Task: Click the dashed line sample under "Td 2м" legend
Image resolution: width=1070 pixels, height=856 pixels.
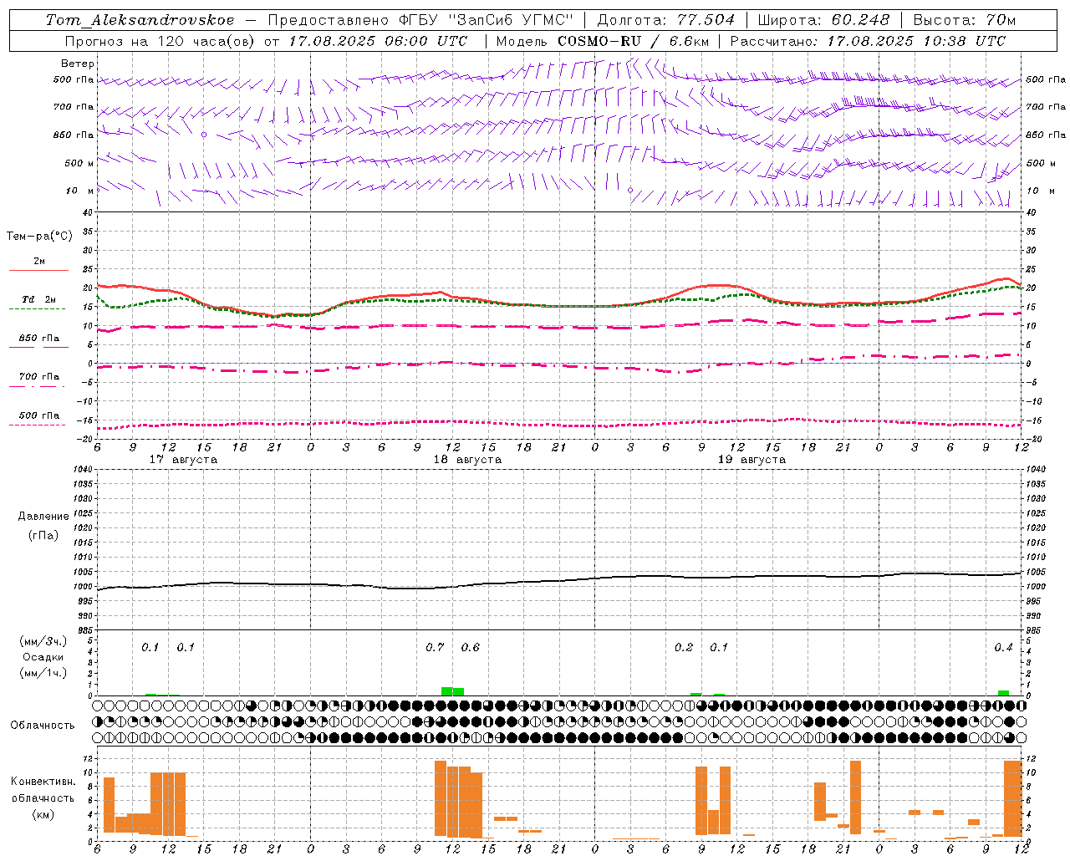Action: [37, 308]
